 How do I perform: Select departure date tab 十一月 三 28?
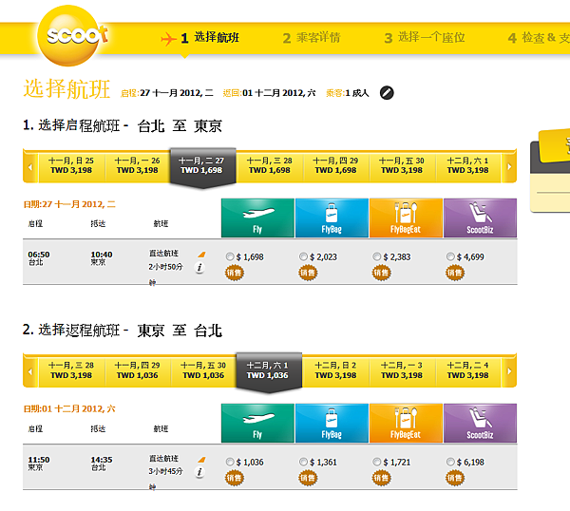pyautogui.click(x=270, y=165)
